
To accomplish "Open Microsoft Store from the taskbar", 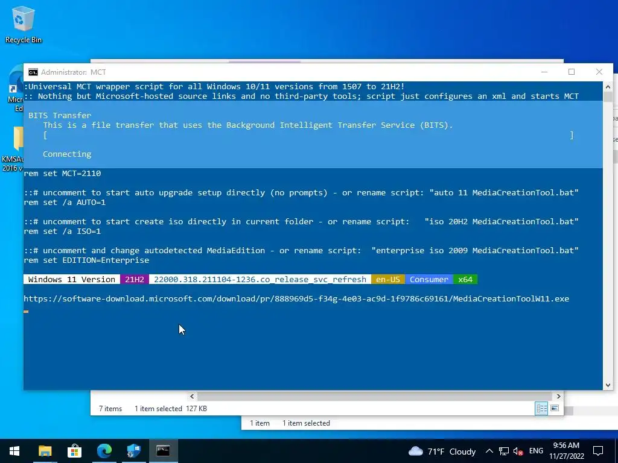I will click(x=74, y=451).
